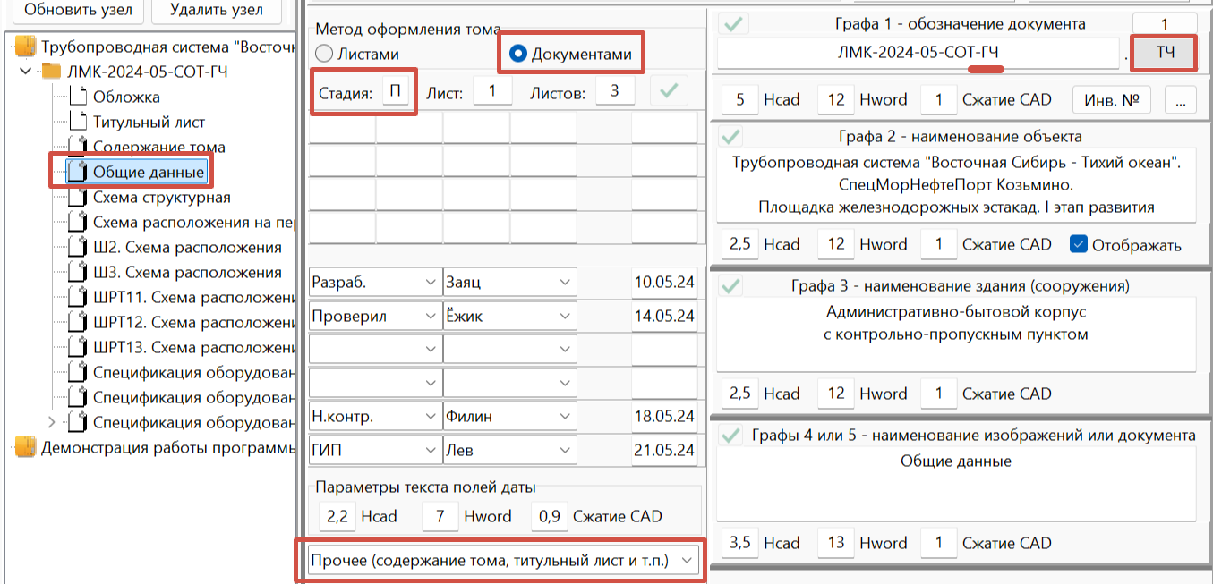Select Титульный лист in the tree

tap(149, 122)
